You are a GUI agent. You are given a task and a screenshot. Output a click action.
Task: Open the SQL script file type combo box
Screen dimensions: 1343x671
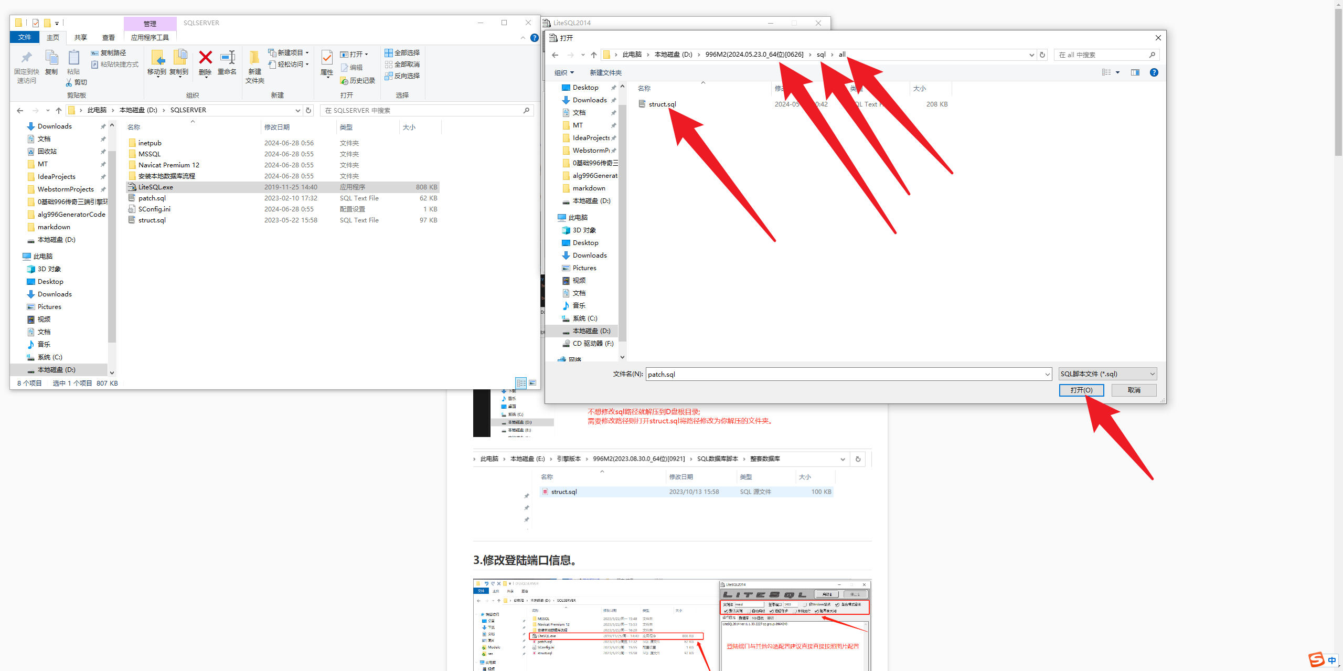coord(1107,374)
